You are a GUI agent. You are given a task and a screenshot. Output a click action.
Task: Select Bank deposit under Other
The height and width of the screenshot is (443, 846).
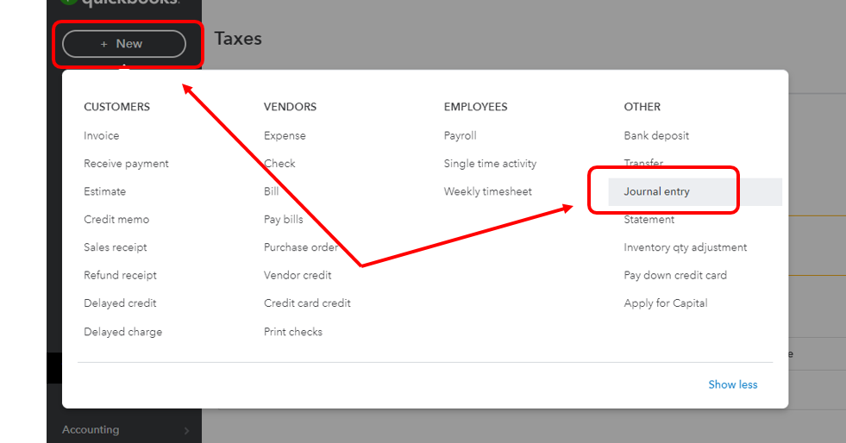pos(656,136)
